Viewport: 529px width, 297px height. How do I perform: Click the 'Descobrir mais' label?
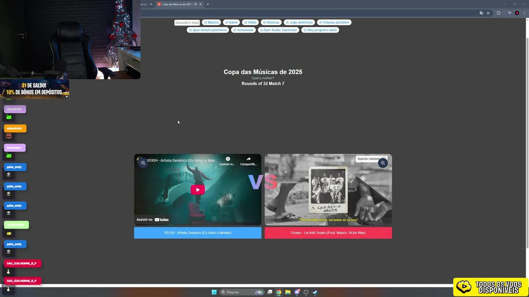187,23
